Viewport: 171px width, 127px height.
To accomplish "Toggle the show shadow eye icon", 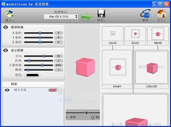I will (x=5, y=50).
